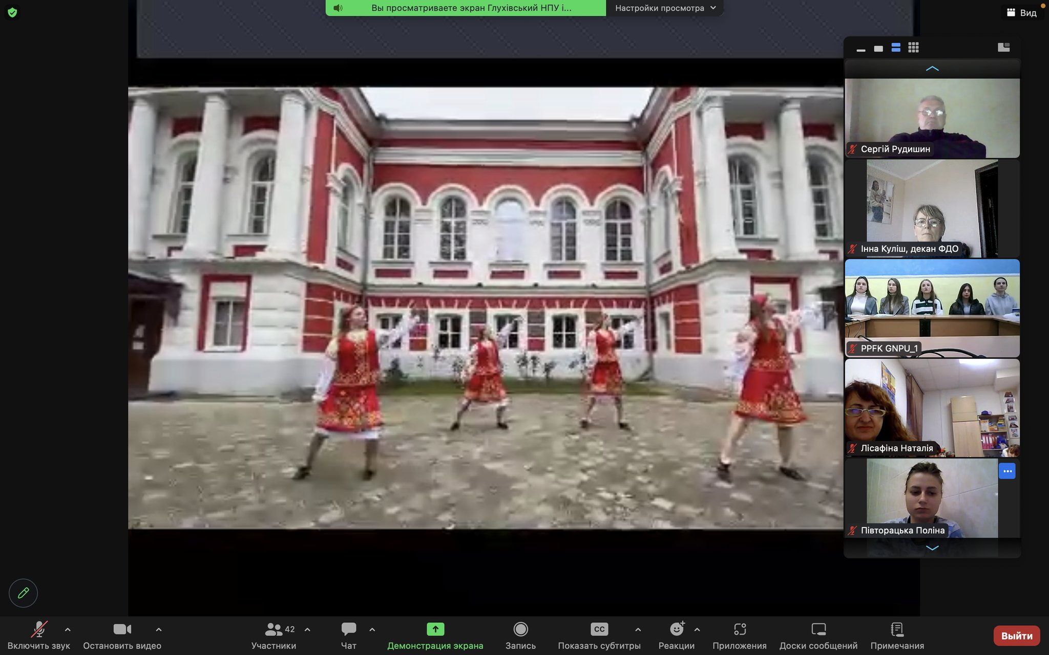Screen dimensions: 1049x655
Task: Expand participants options arrow beside 42
Action: click(307, 630)
